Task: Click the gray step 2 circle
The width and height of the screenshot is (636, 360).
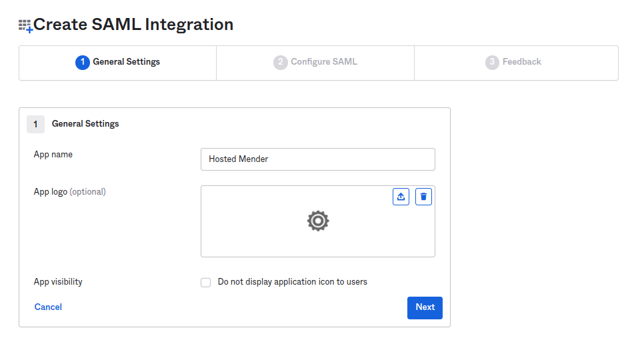Action: (x=280, y=63)
